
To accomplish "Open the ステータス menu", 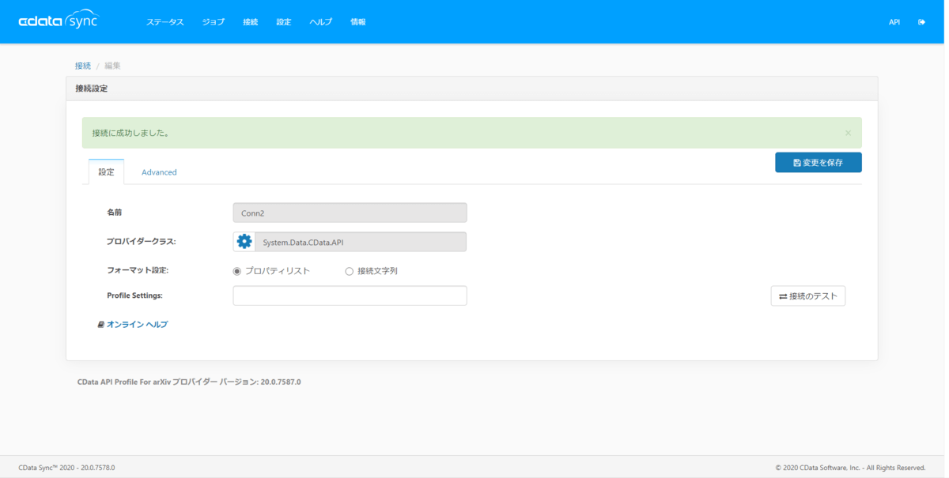I will tap(164, 22).
